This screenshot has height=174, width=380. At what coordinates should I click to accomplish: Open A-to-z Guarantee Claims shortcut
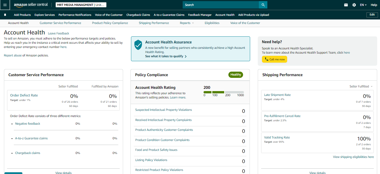(x=169, y=15)
